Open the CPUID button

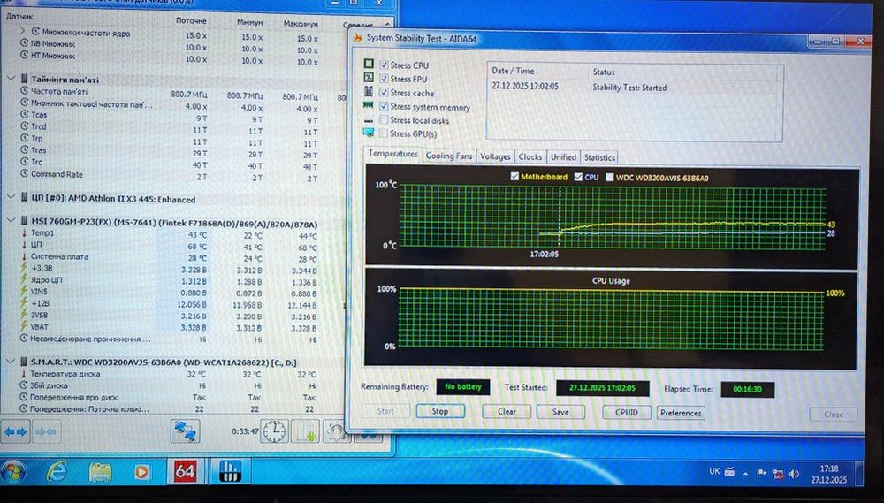click(627, 413)
